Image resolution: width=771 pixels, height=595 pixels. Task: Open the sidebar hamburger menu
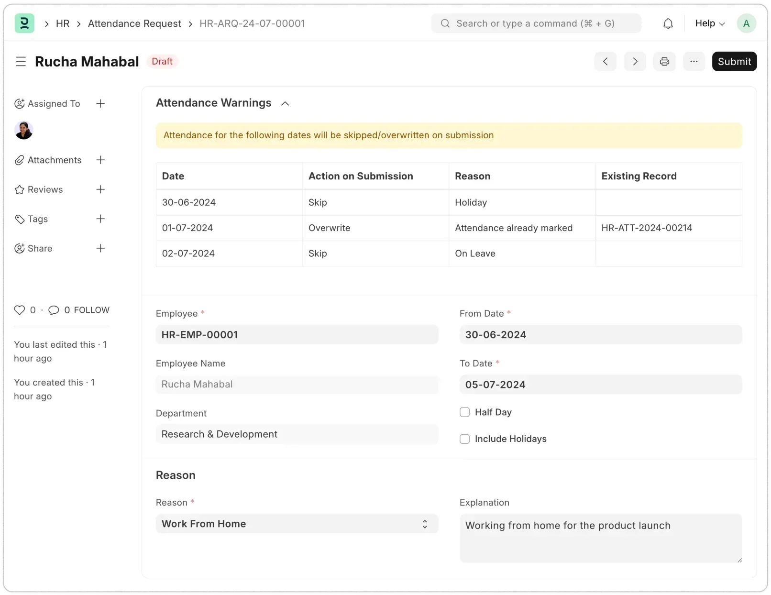21,61
